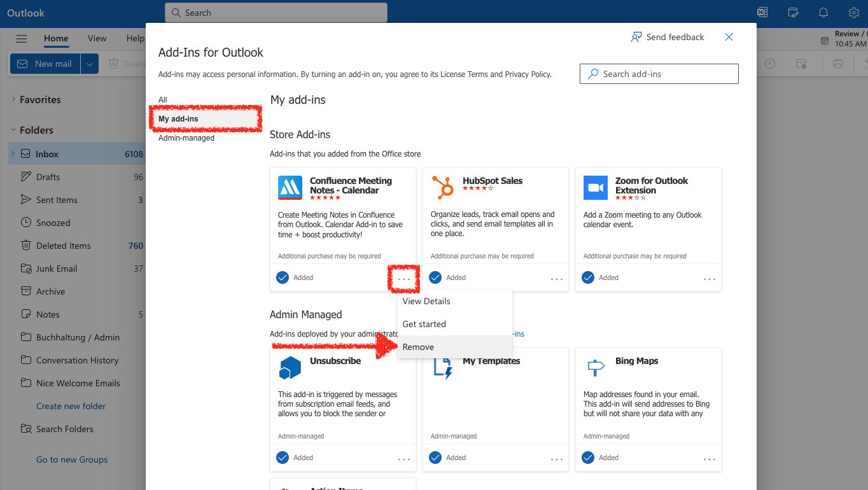Close the Add-Ins for Outlook dialog

729,37
